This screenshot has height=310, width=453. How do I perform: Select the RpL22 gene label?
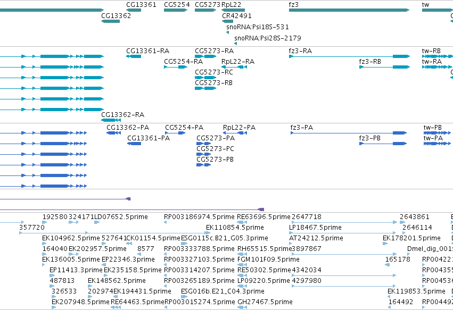pos(231,5)
